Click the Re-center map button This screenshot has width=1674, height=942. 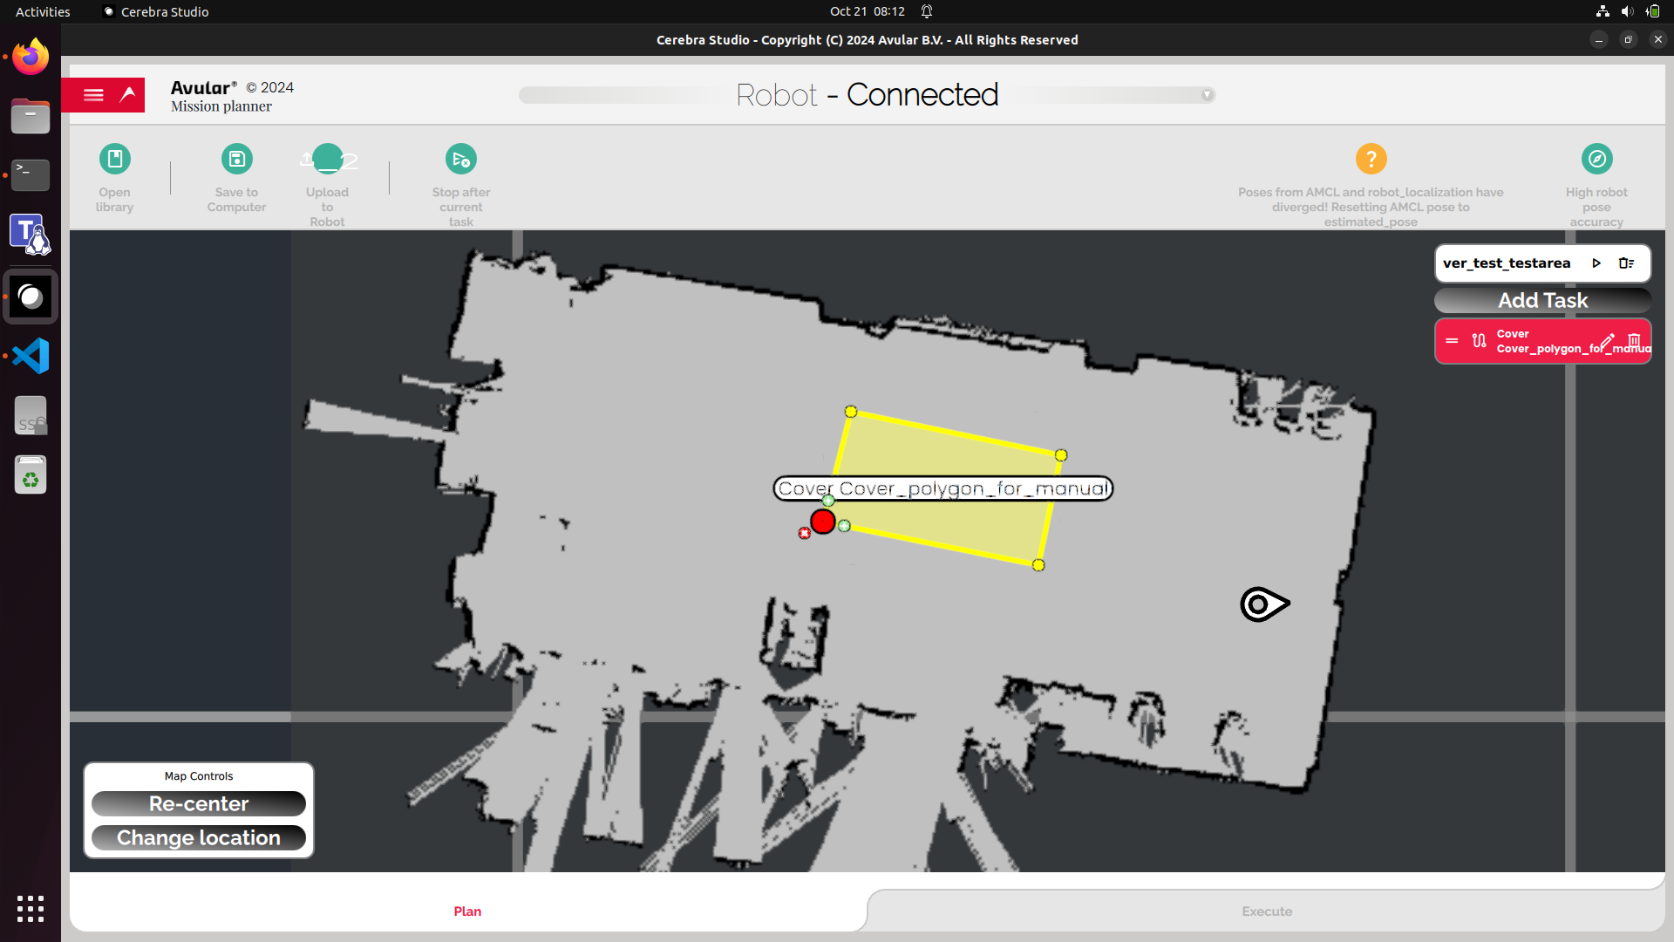(199, 803)
